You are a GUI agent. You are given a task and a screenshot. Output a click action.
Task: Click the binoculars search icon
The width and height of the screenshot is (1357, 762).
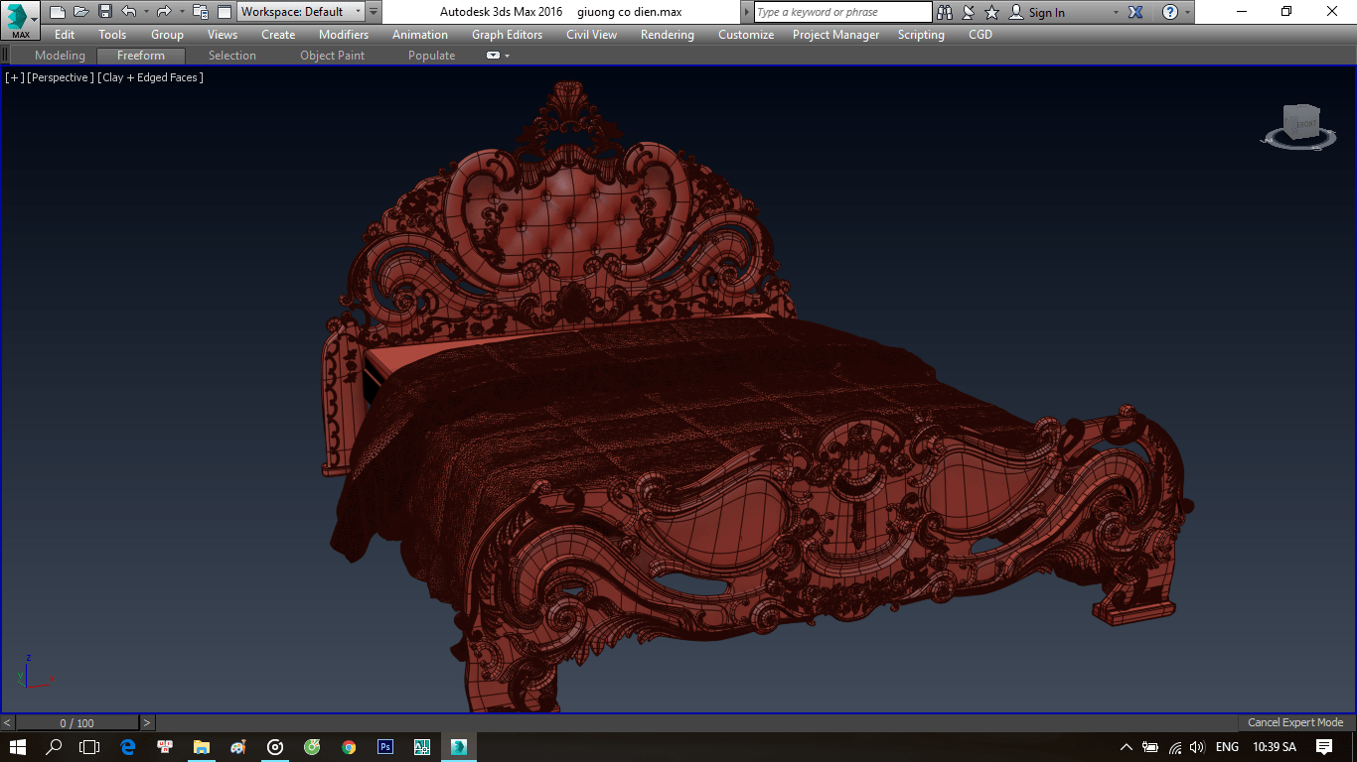click(945, 12)
